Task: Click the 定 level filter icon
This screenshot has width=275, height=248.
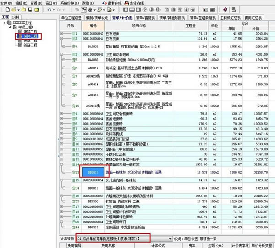Action: click(180, 10)
